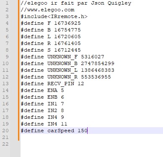The image size is (163, 157).
Task: Select line number 5 in the gutter
Action: pos(7,30)
